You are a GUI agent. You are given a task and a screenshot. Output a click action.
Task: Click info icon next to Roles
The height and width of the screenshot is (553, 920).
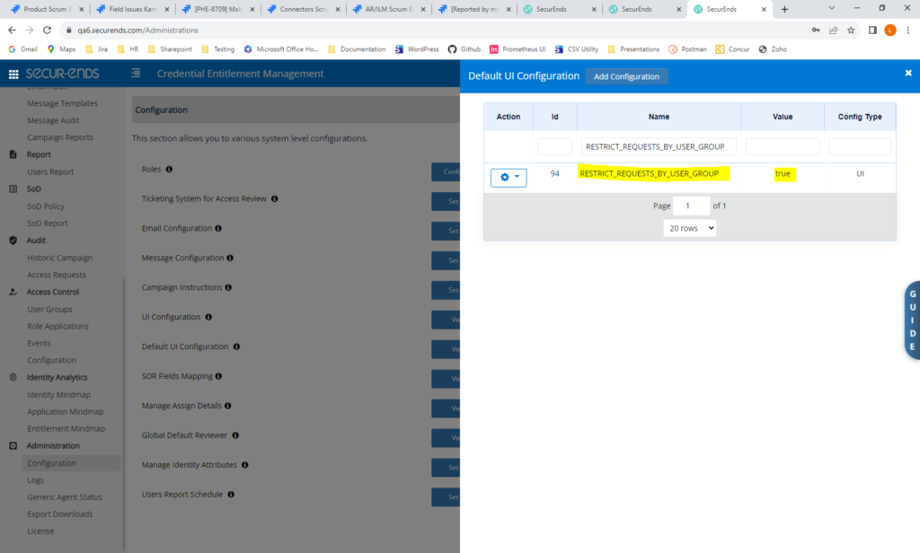tap(169, 170)
